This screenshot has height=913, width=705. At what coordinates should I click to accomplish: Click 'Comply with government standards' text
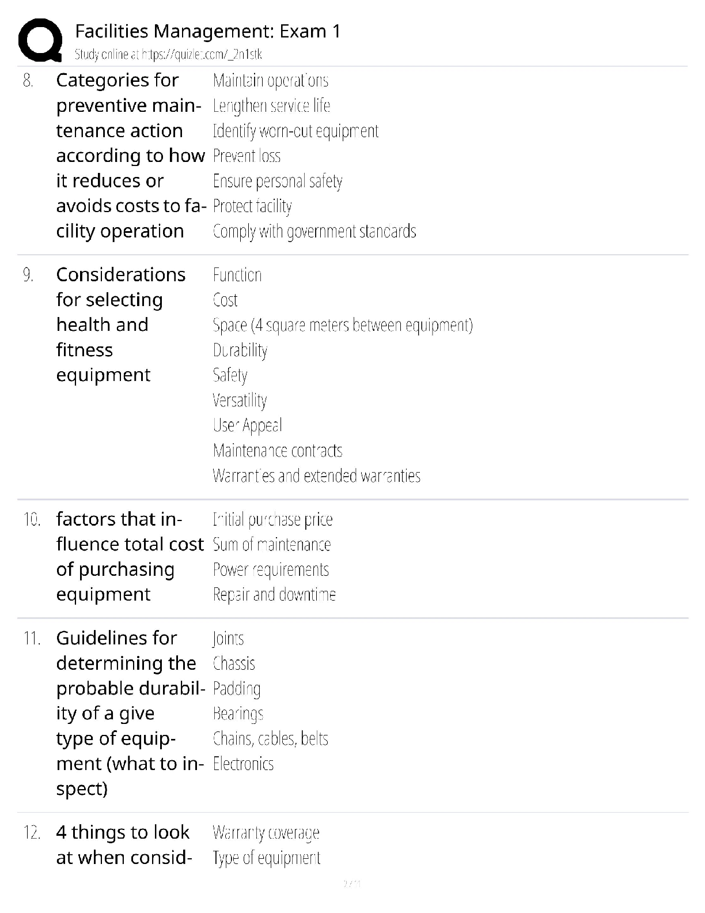314,232
